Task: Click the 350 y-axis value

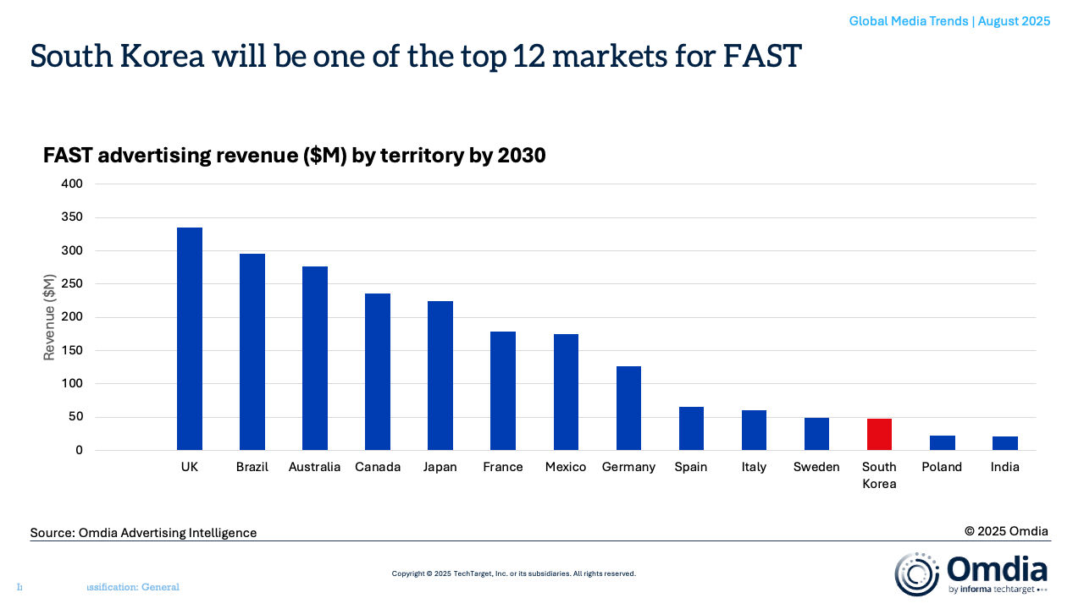Action: 73,217
